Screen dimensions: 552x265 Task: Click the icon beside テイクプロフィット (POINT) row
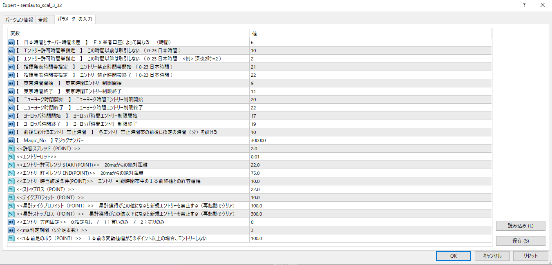point(11,198)
